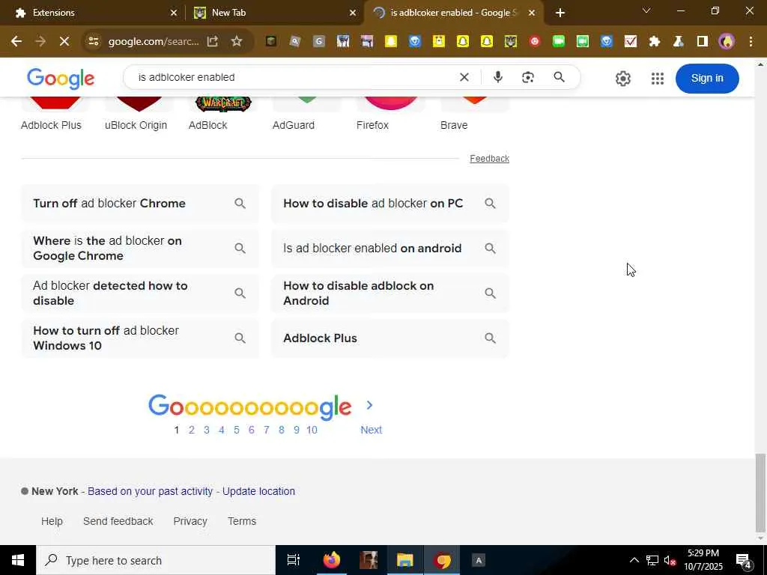Open the notification center icon

744,560
